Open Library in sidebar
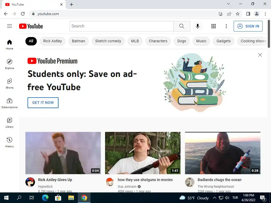Screen dimensions: 271x203 (10, 123)
